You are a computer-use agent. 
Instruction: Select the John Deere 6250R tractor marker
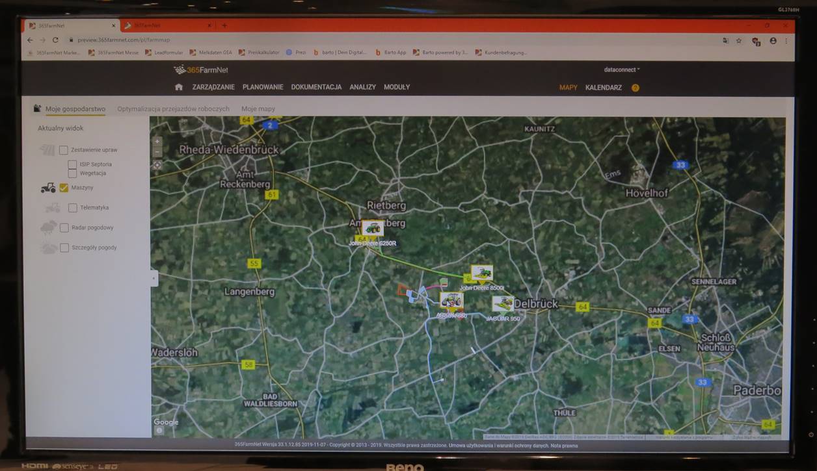372,228
